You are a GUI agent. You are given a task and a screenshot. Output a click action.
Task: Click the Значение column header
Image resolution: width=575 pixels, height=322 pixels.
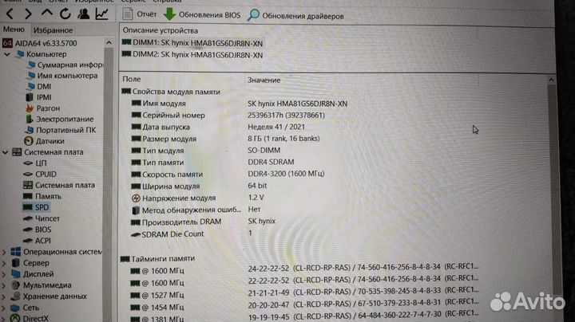[264, 80]
